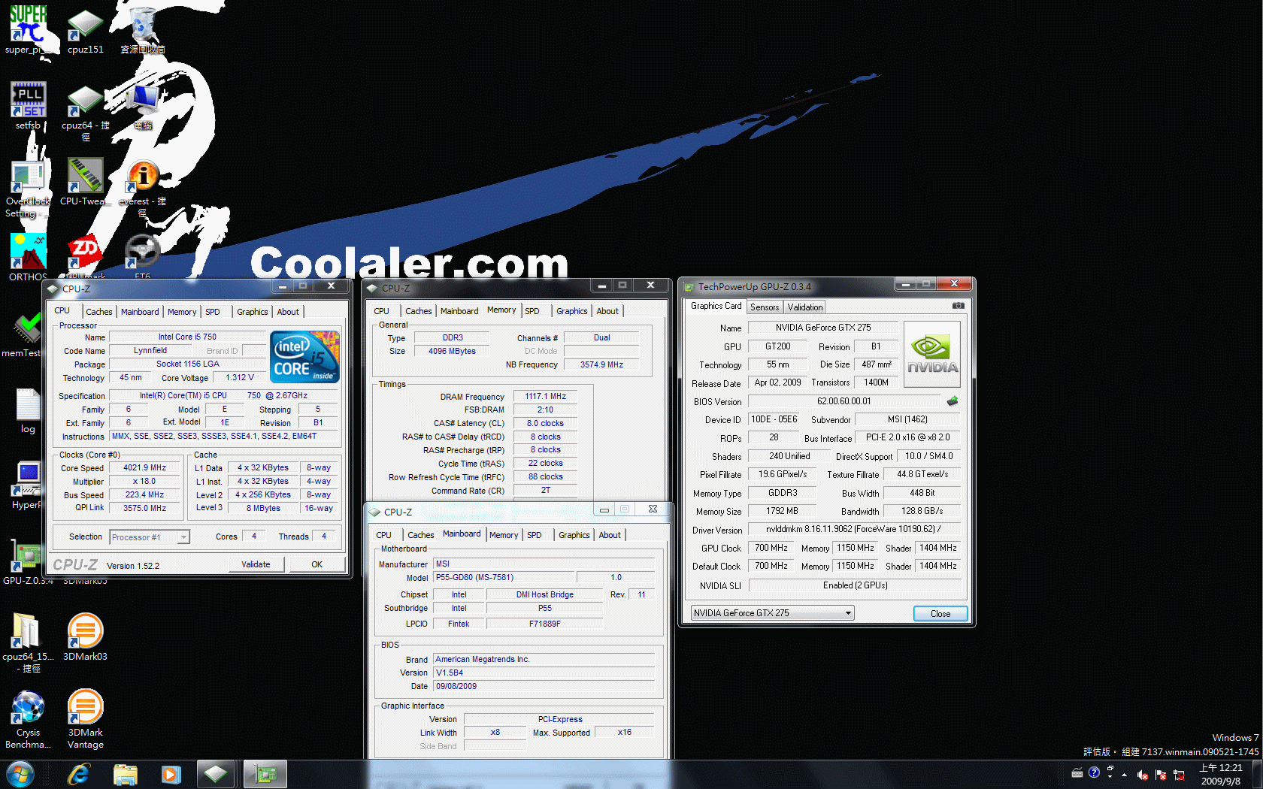This screenshot has width=1263, height=789.
Task: Click the NVIDIA logo in GPU-Z
Action: (932, 354)
